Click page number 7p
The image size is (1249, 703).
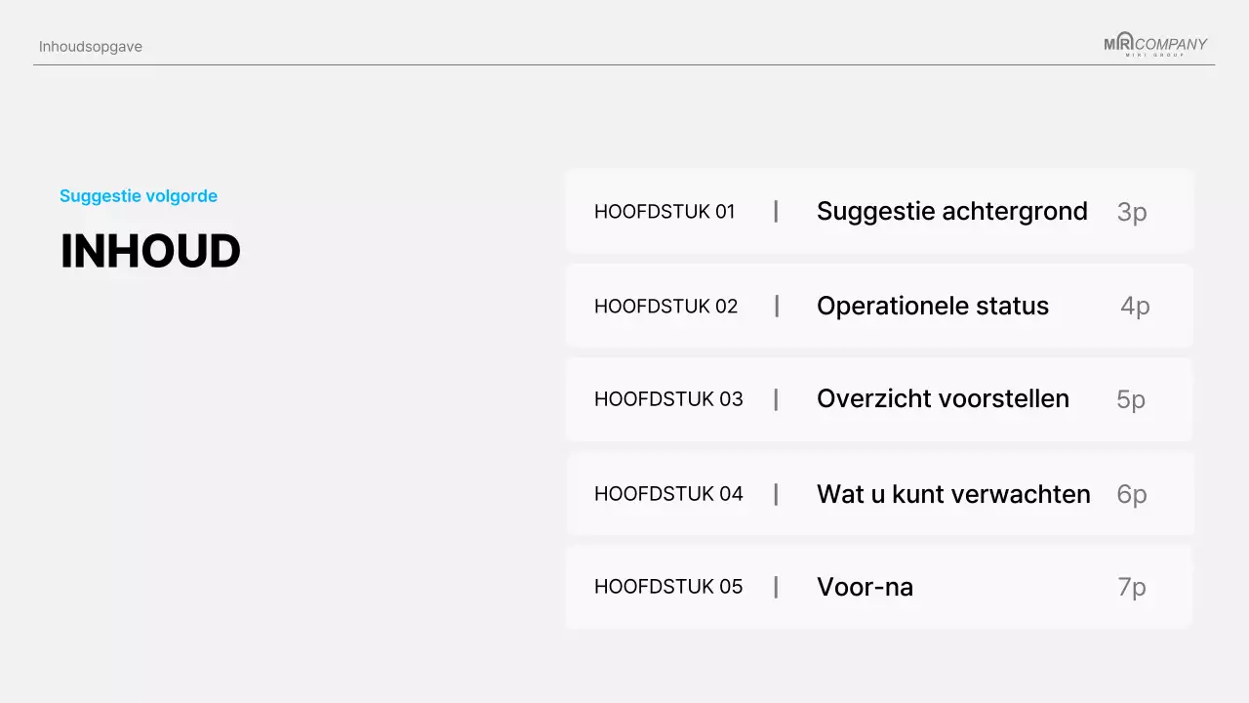coord(1132,587)
